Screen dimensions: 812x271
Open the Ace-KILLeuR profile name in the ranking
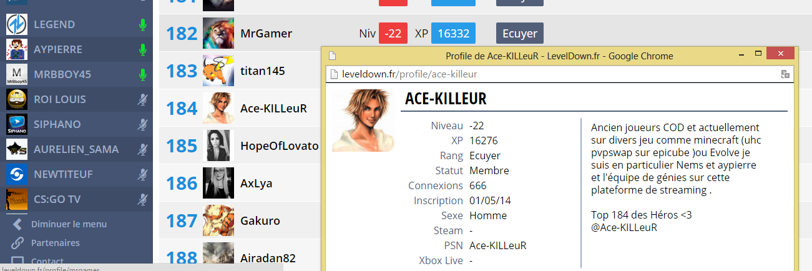pyautogui.click(x=273, y=109)
